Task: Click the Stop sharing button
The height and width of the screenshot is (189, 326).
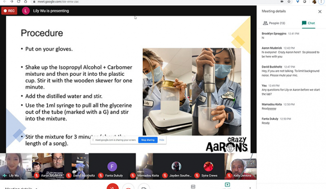Action: 147,140
